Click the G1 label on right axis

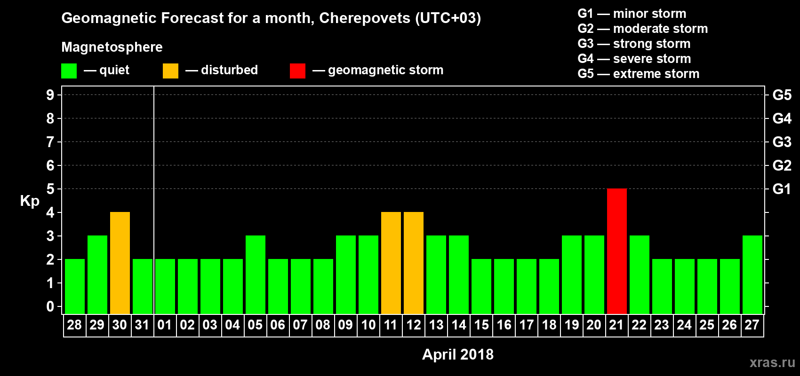pos(782,189)
